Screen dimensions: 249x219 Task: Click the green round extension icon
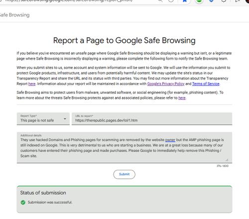click(x=199, y=1)
